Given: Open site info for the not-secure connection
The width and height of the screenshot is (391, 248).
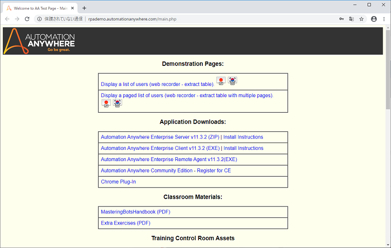Looking at the screenshot, I should coord(40,19).
